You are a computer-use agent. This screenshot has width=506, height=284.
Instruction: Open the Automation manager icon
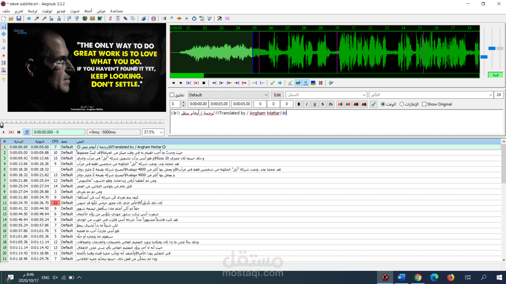pyautogui.click(x=143, y=18)
